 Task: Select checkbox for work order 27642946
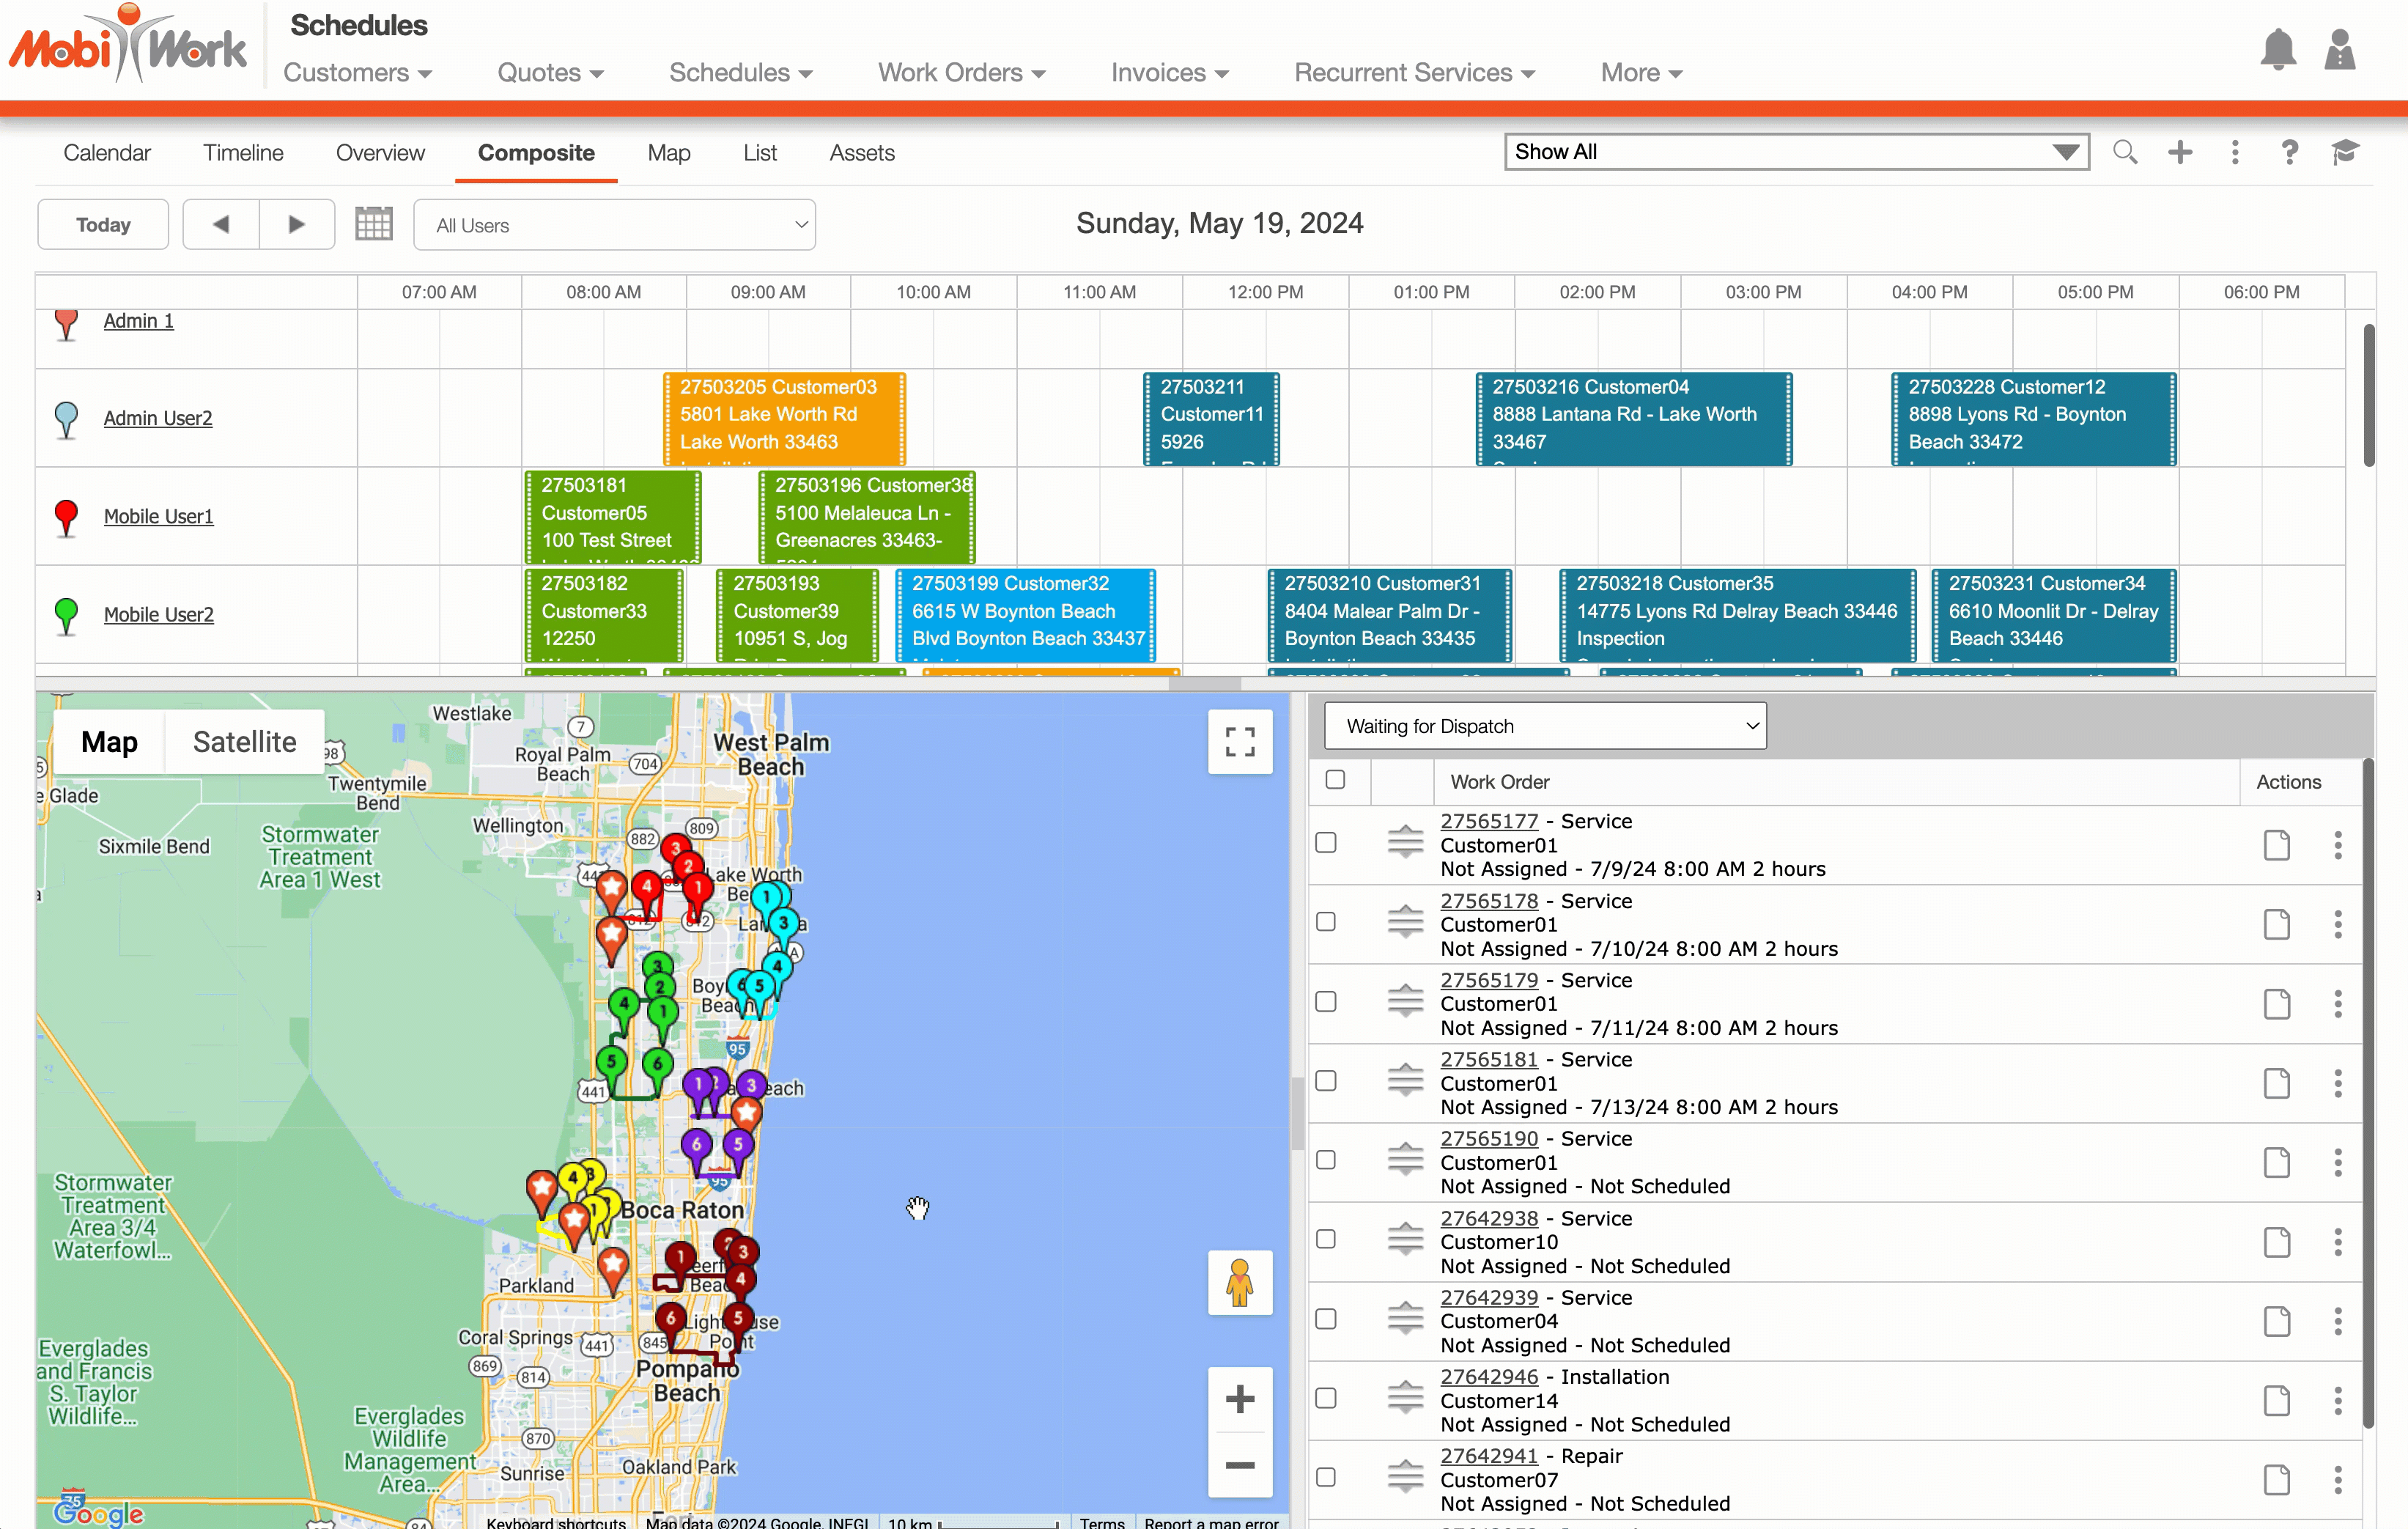pos(1326,1398)
